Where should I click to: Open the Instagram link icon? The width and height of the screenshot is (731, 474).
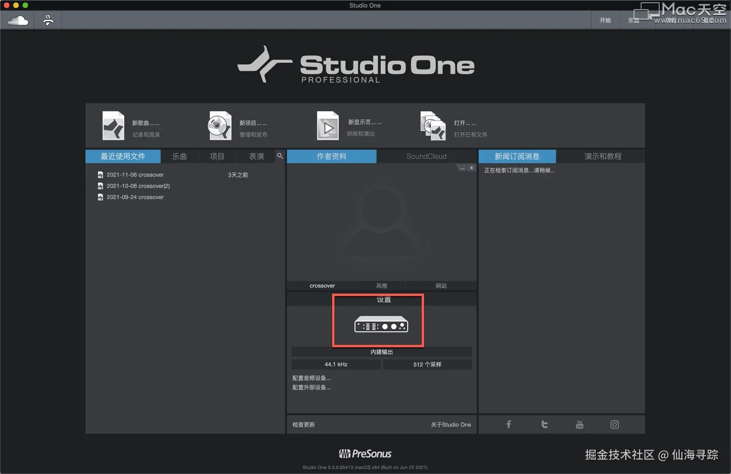click(x=615, y=424)
